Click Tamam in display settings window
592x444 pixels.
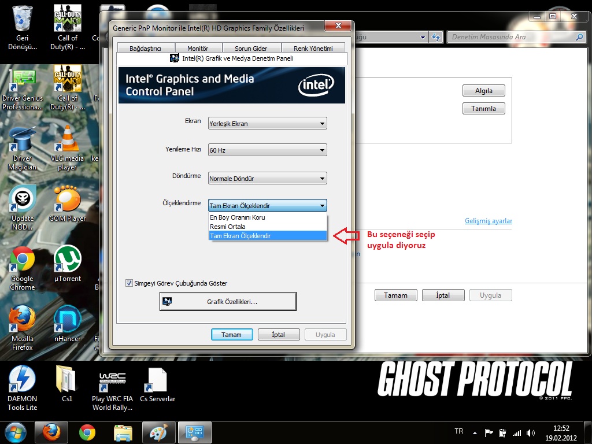pos(395,295)
